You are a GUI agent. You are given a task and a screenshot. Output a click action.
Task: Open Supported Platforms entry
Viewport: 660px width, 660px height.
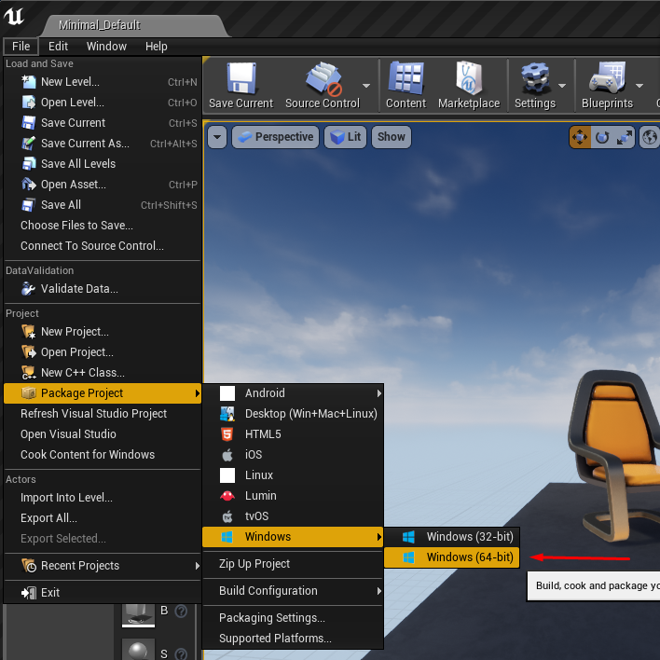[293, 639]
